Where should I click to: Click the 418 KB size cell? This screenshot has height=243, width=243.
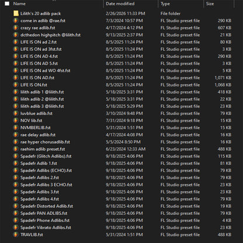click(x=224, y=92)
